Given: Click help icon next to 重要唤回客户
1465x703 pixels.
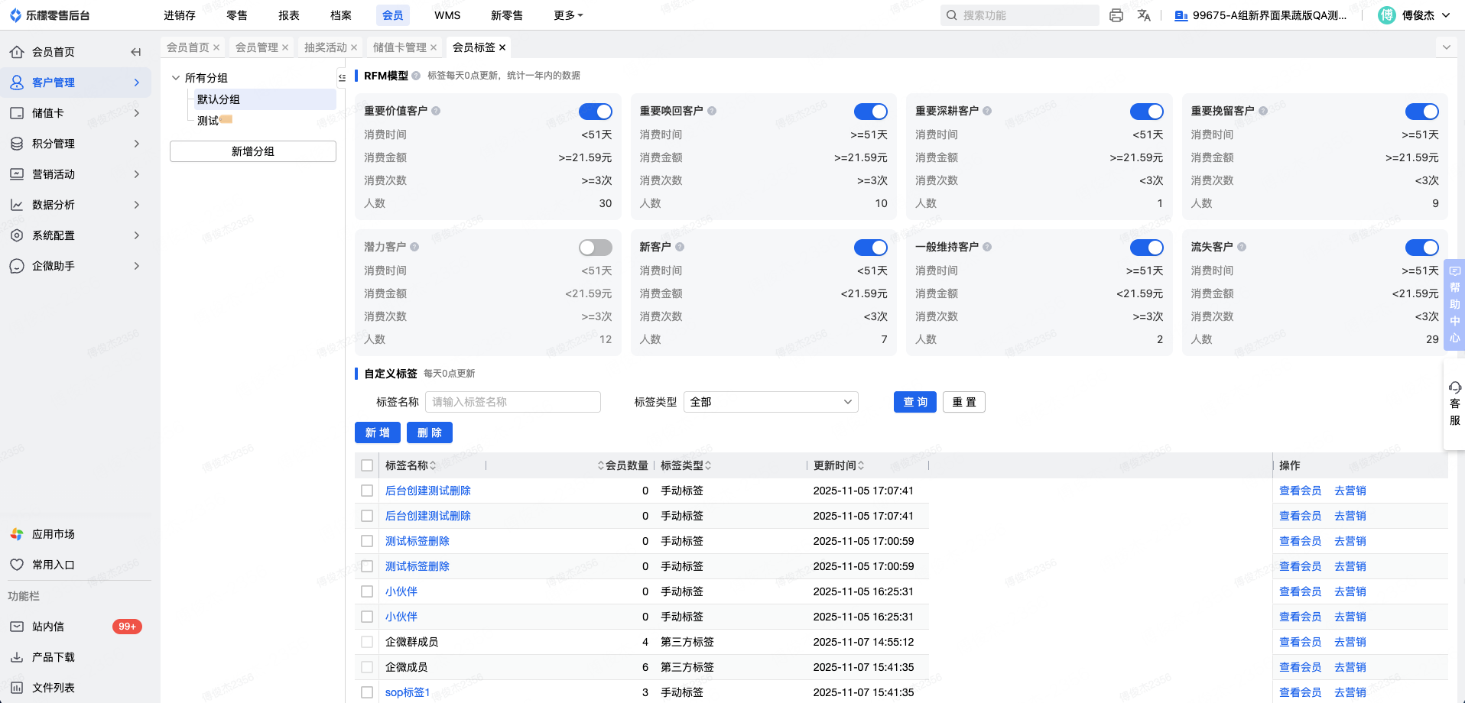Looking at the screenshot, I should point(712,111).
